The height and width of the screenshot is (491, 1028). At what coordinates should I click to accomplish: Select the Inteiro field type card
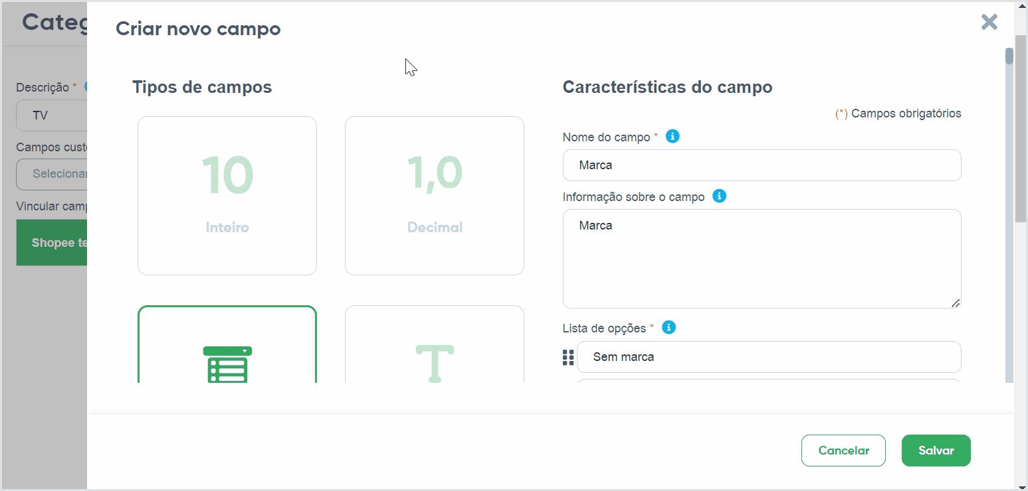[x=227, y=196]
